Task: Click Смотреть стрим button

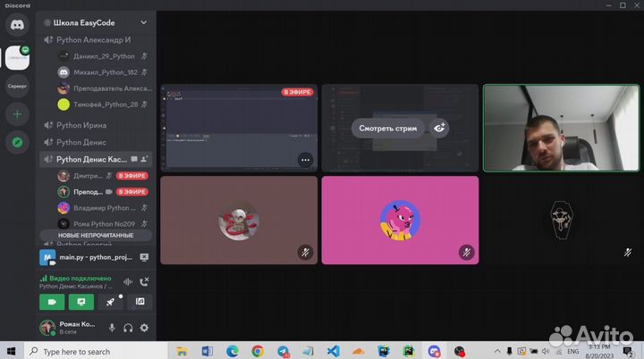Action: click(388, 128)
